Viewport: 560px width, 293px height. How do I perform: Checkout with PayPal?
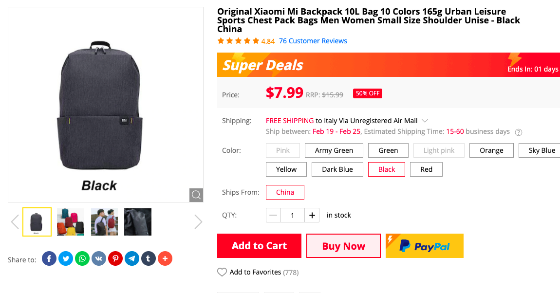424,246
